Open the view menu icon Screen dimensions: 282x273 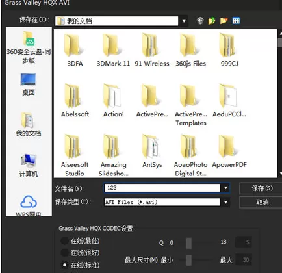236,21
